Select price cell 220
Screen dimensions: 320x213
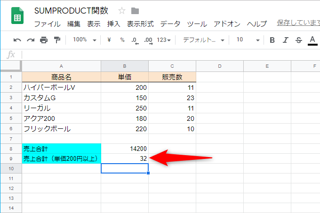(125, 129)
